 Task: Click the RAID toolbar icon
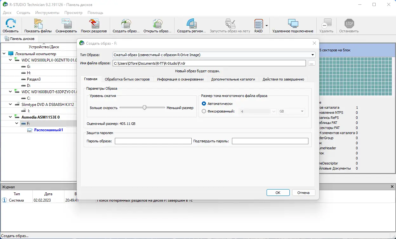pyautogui.click(x=259, y=24)
